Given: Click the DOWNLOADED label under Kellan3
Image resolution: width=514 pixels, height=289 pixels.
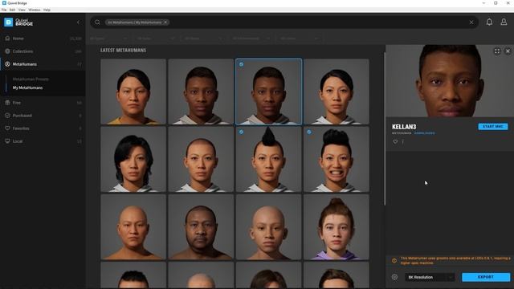Looking at the screenshot, I should pos(425,133).
